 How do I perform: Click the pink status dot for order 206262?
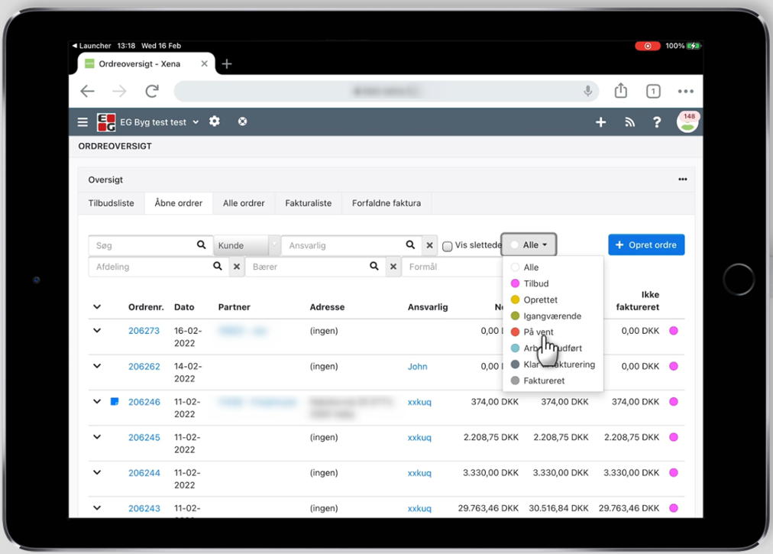pyautogui.click(x=674, y=367)
